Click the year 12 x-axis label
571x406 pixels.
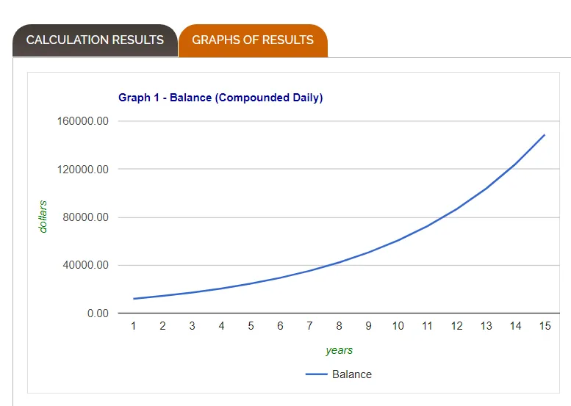(x=456, y=326)
